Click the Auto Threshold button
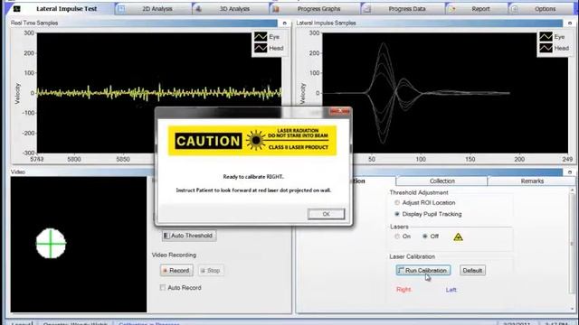This screenshot has width=579, height=325. [189, 236]
